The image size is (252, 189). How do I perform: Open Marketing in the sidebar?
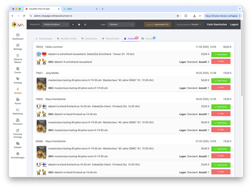point(18,111)
